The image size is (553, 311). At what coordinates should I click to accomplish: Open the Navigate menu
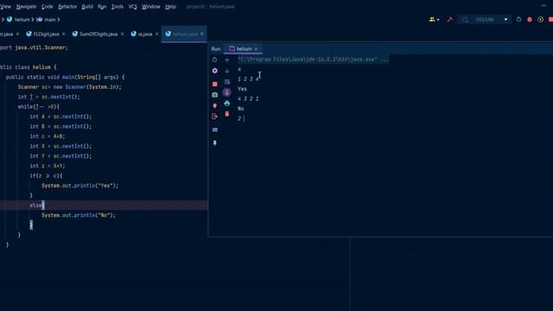coord(26,7)
